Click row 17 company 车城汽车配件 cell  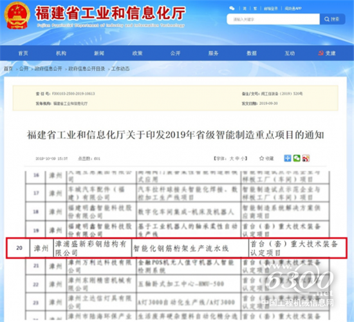[x=102, y=193]
